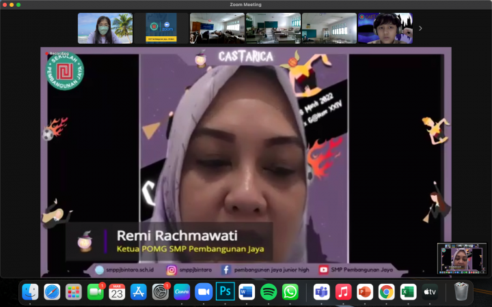The width and height of the screenshot is (492, 307).
Task: Open PowerPoint from the dock
Action: [365, 292]
